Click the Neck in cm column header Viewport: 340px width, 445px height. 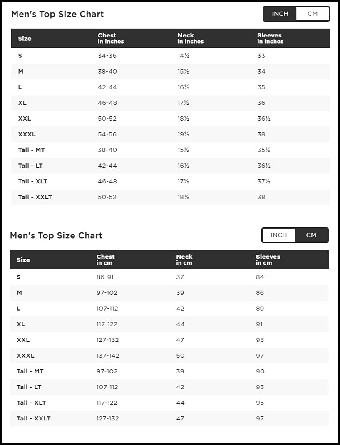184,260
